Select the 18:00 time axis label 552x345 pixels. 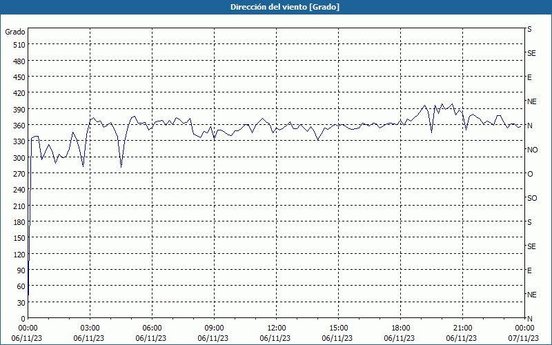401,328
